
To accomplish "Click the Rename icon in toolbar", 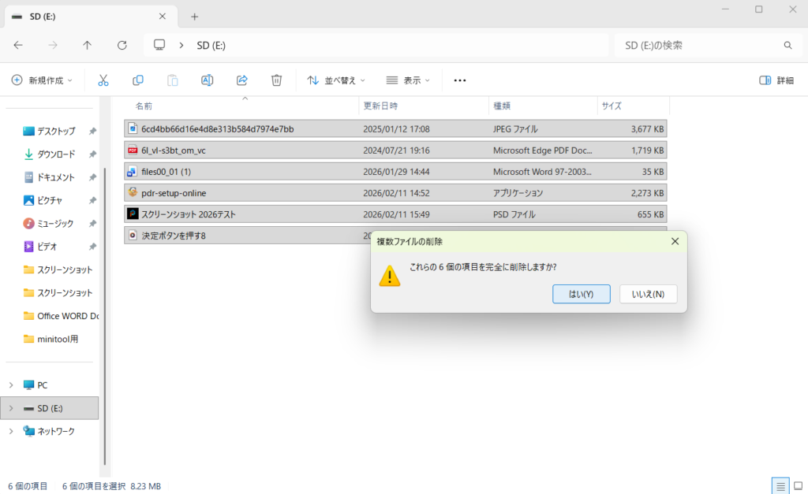I will (x=208, y=80).
